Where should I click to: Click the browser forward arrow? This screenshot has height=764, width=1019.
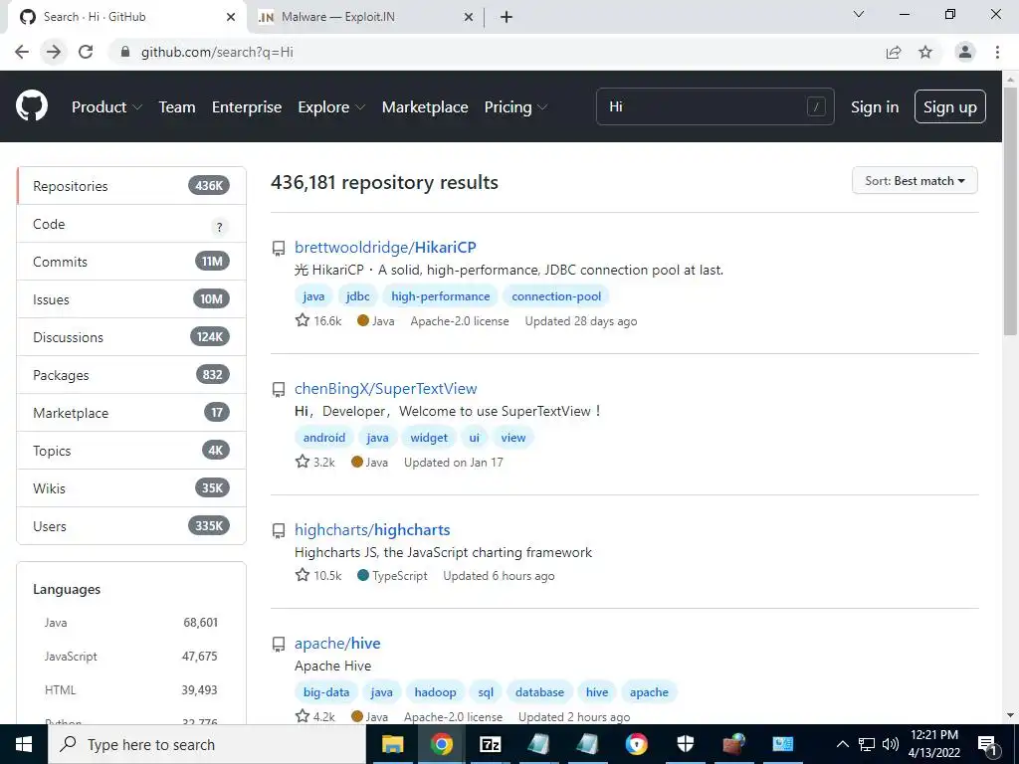tap(54, 52)
